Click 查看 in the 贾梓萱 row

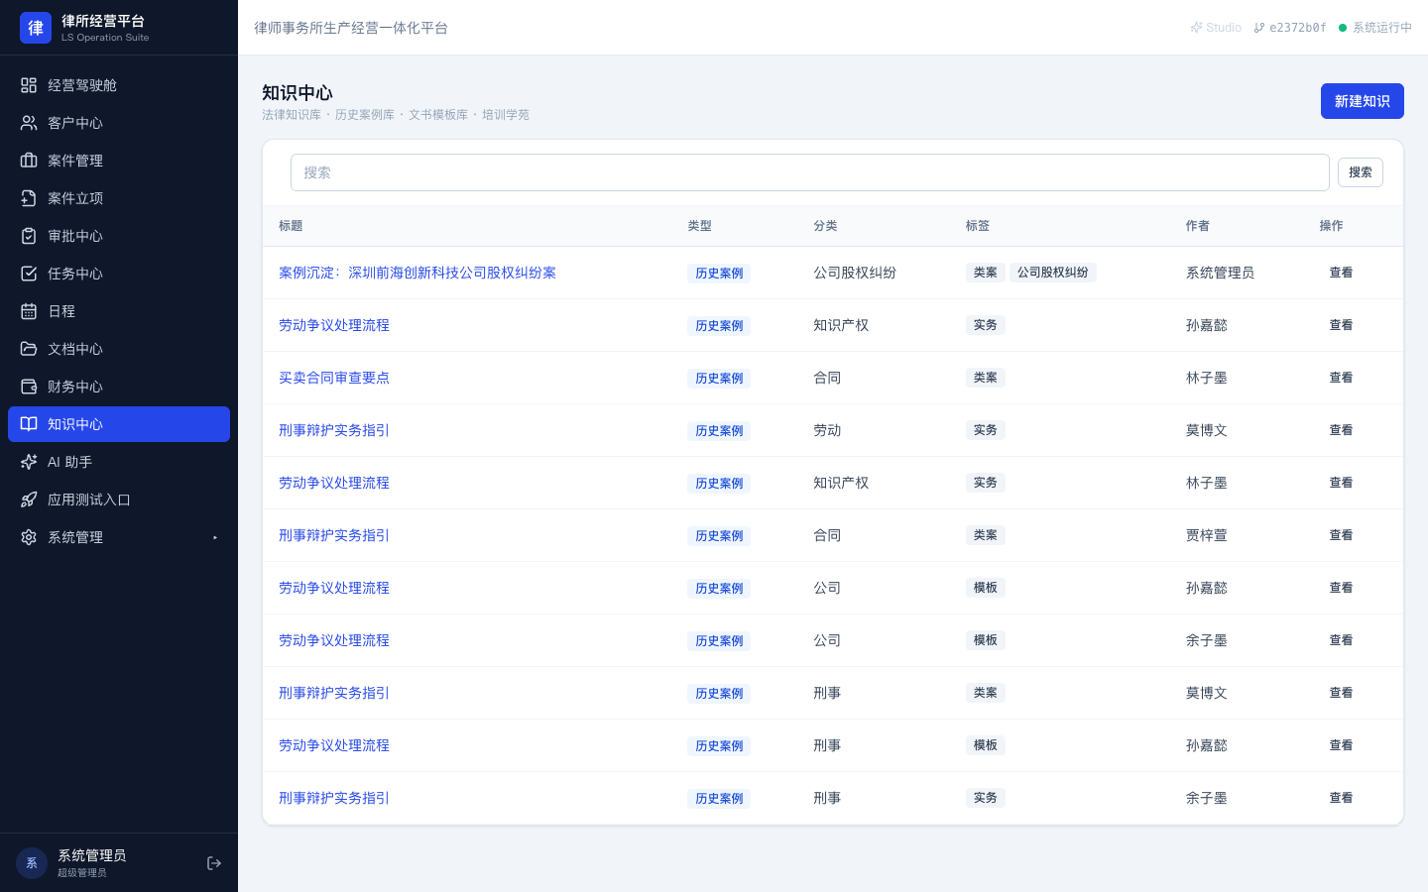(1341, 535)
